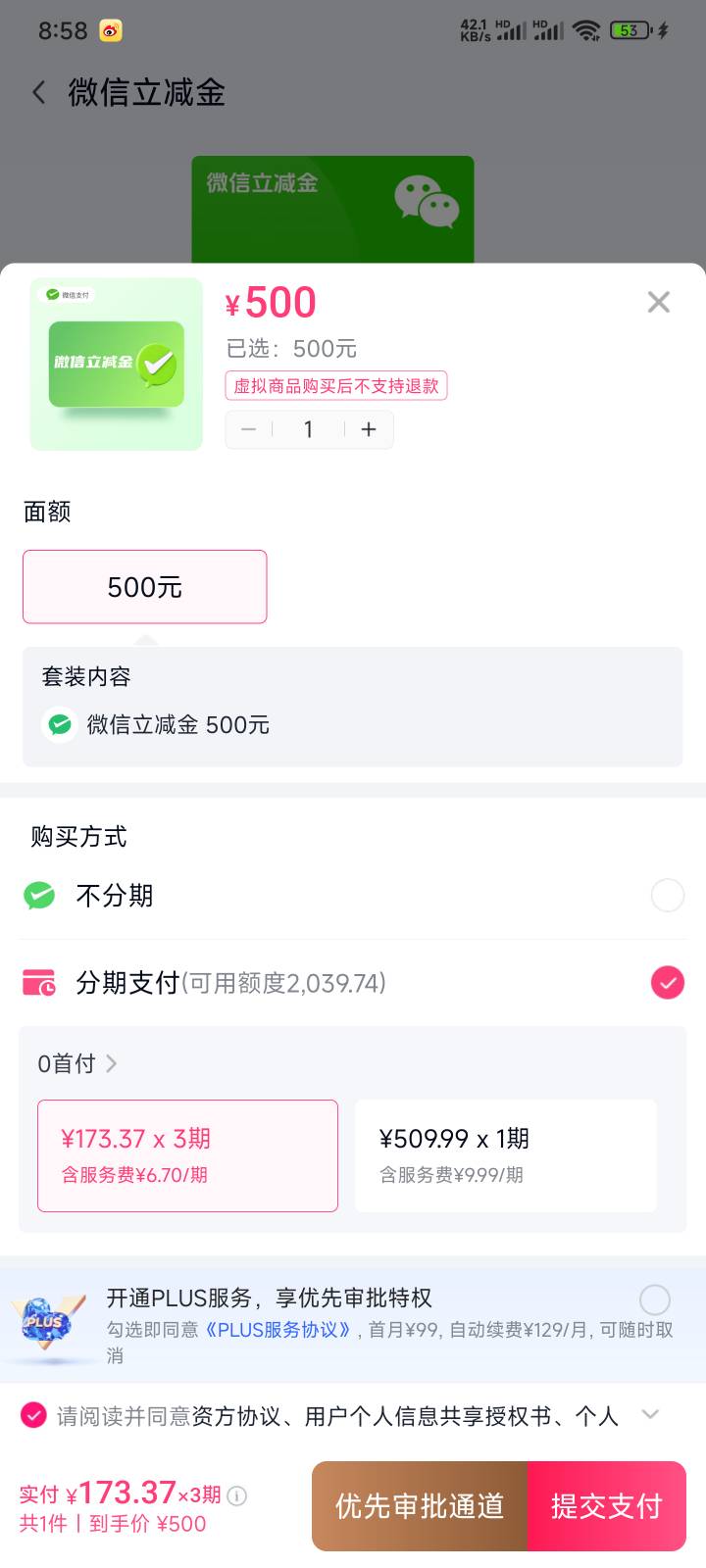Expand the 0首付 down payment options
The height and width of the screenshot is (1568, 706).
pyautogui.click(x=78, y=1063)
